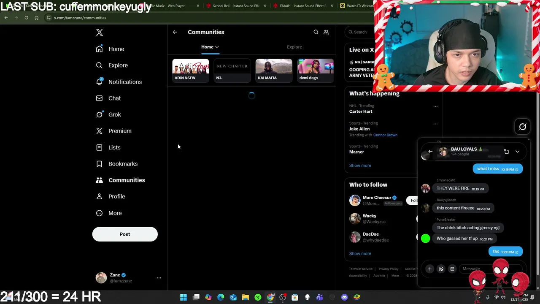Click the x.com address bar URL
The height and width of the screenshot is (304, 540).
click(80, 18)
